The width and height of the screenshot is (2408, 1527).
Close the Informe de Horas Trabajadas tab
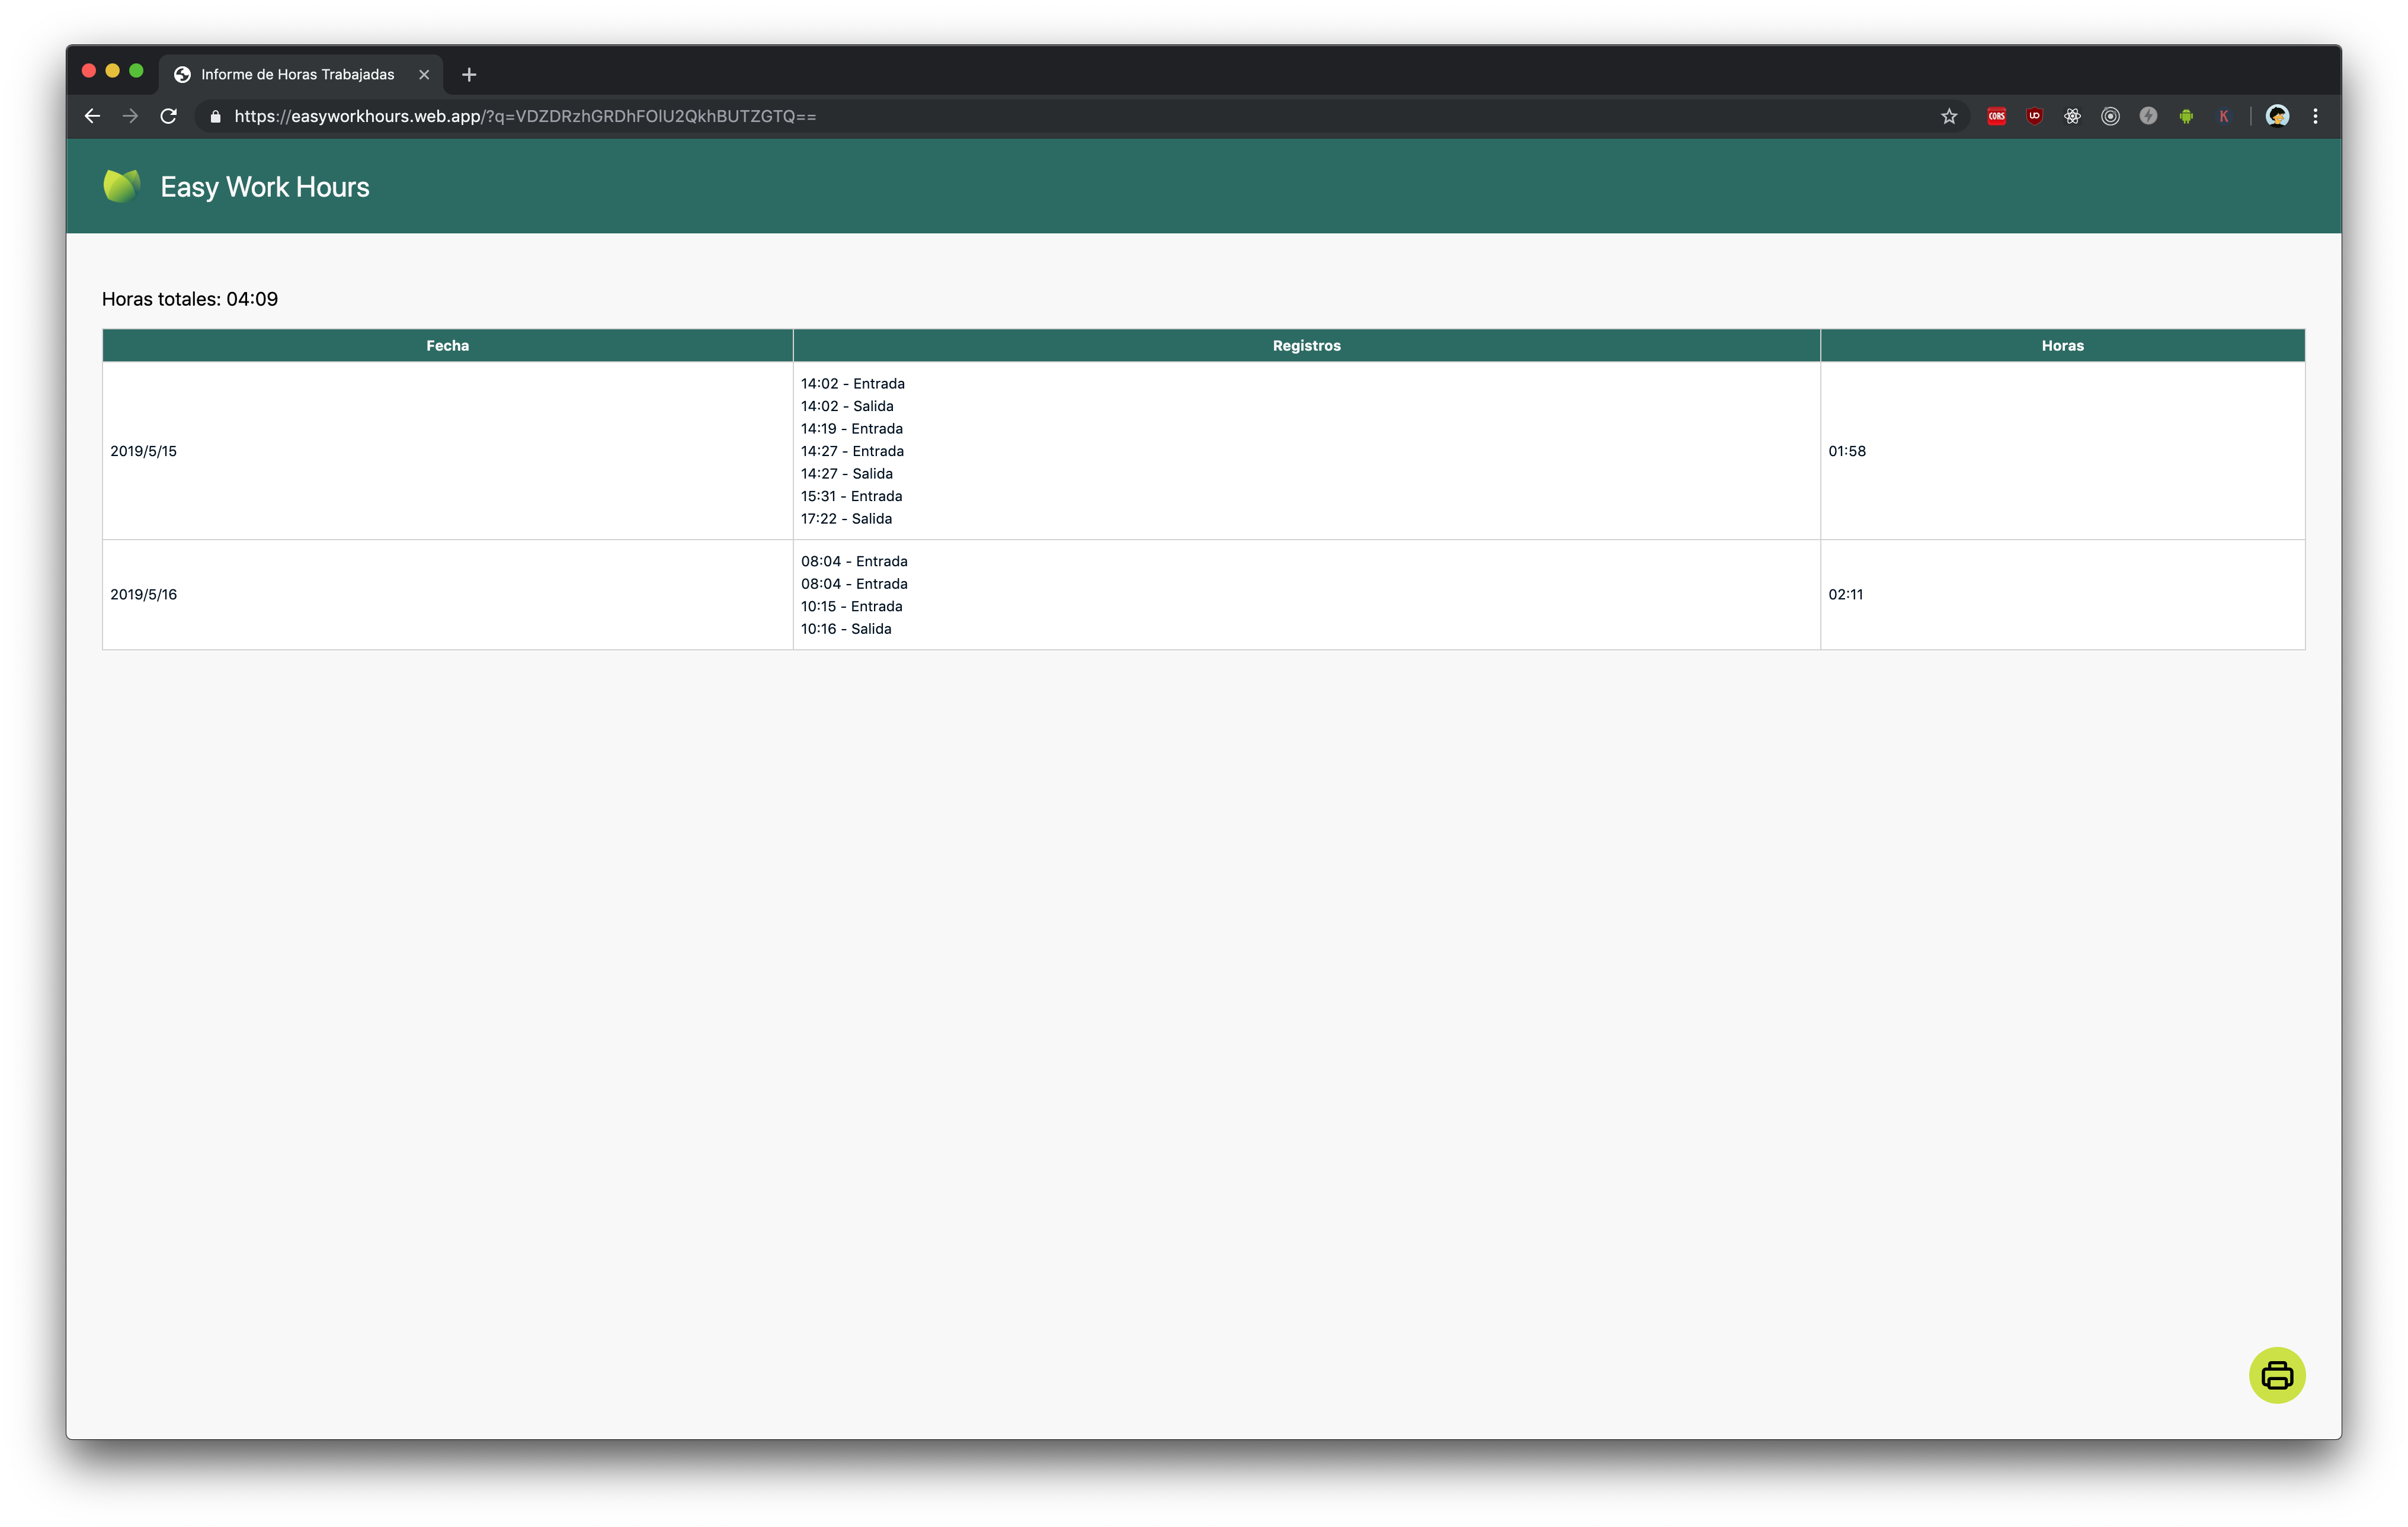pos(424,74)
